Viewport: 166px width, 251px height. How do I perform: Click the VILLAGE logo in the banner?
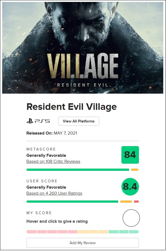pos(83,67)
